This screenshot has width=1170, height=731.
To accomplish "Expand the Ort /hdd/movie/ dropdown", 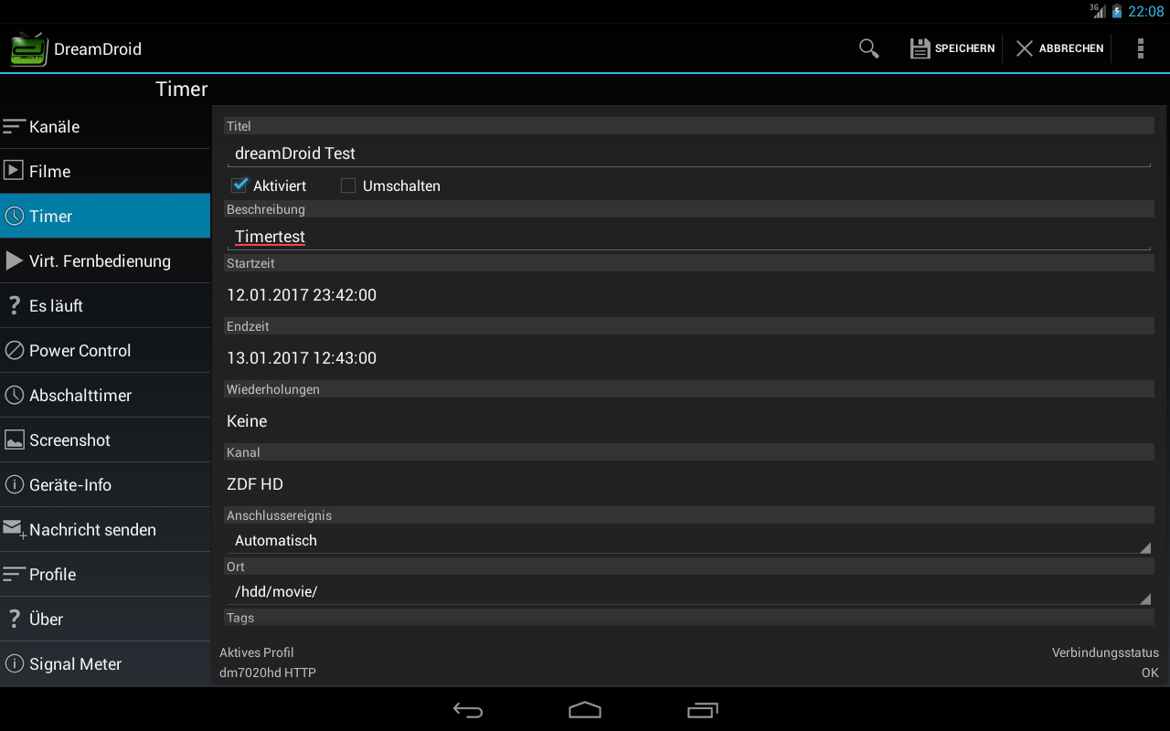I will pos(689,591).
